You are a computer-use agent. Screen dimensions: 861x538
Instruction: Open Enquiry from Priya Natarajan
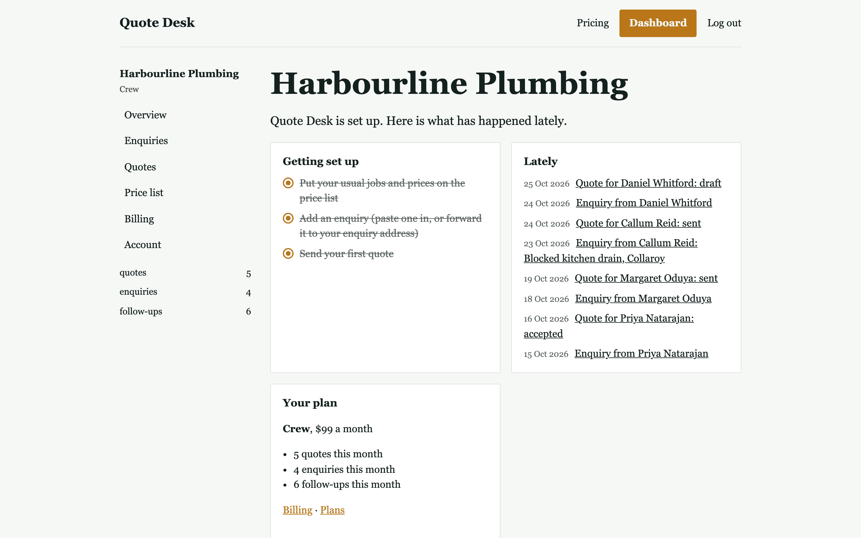[x=641, y=354]
